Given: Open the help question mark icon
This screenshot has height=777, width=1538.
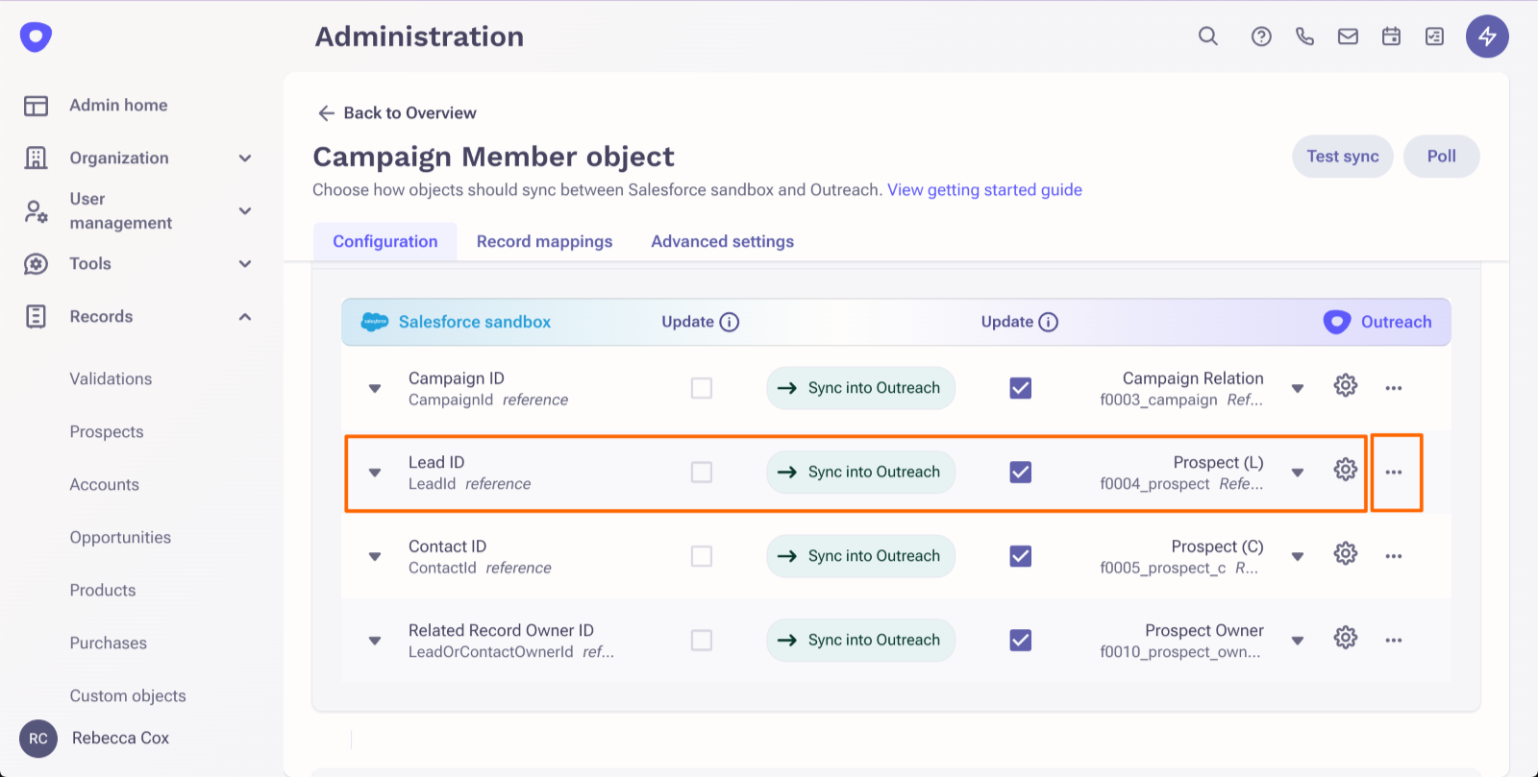Looking at the screenshot, I should [x=1261, y=36].
